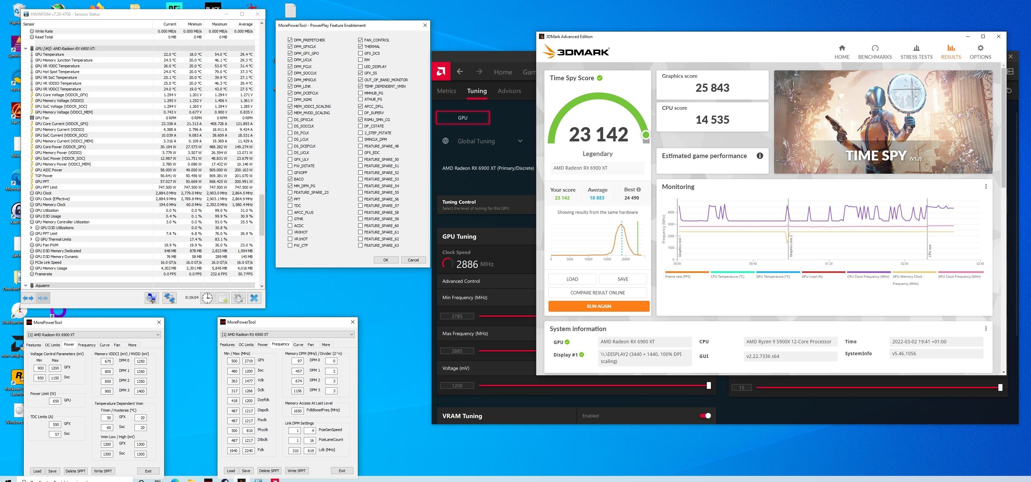
Task: Open 3DMark Stress Tests icon
Action: pos(916,48)
